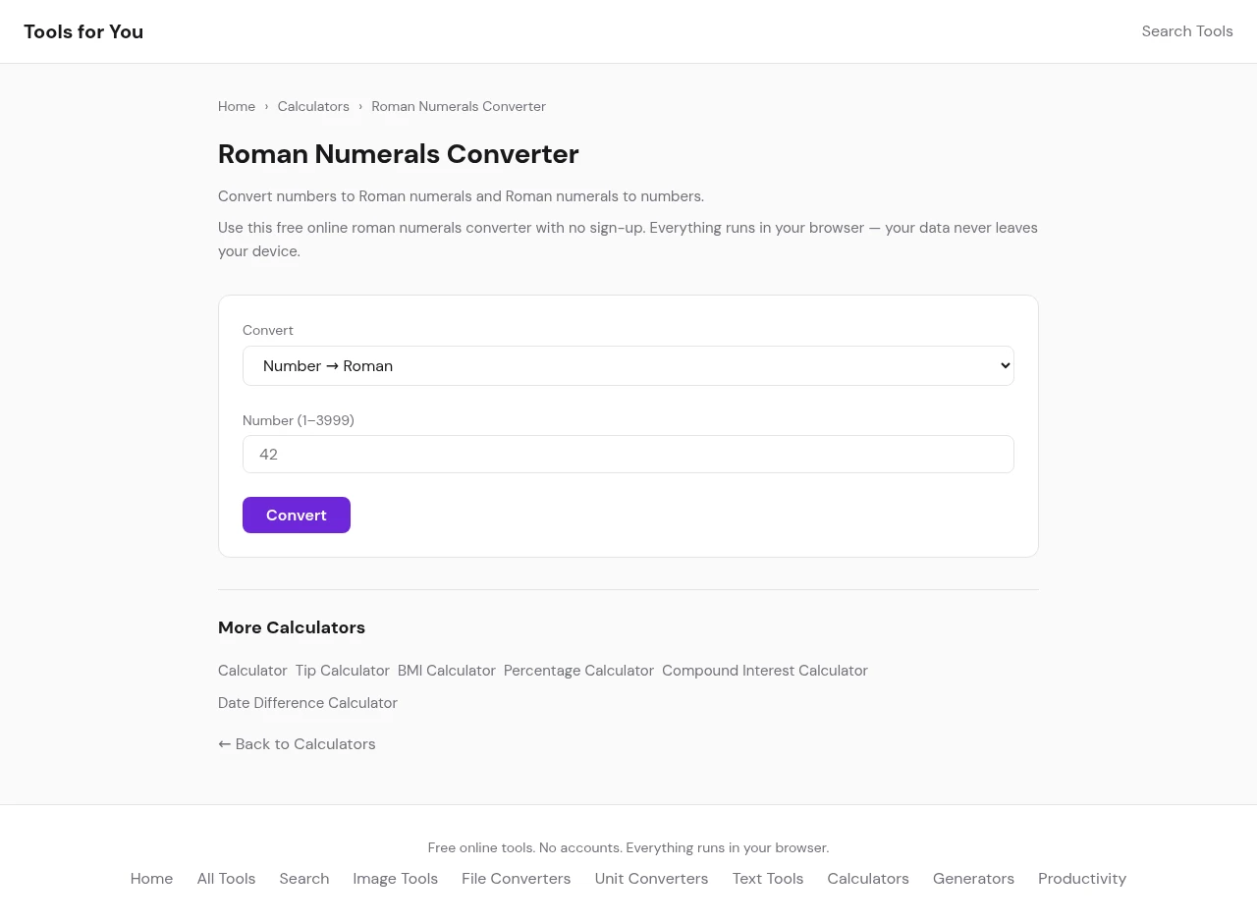
Task: Click the Tools for You logo
Action: 83,31
